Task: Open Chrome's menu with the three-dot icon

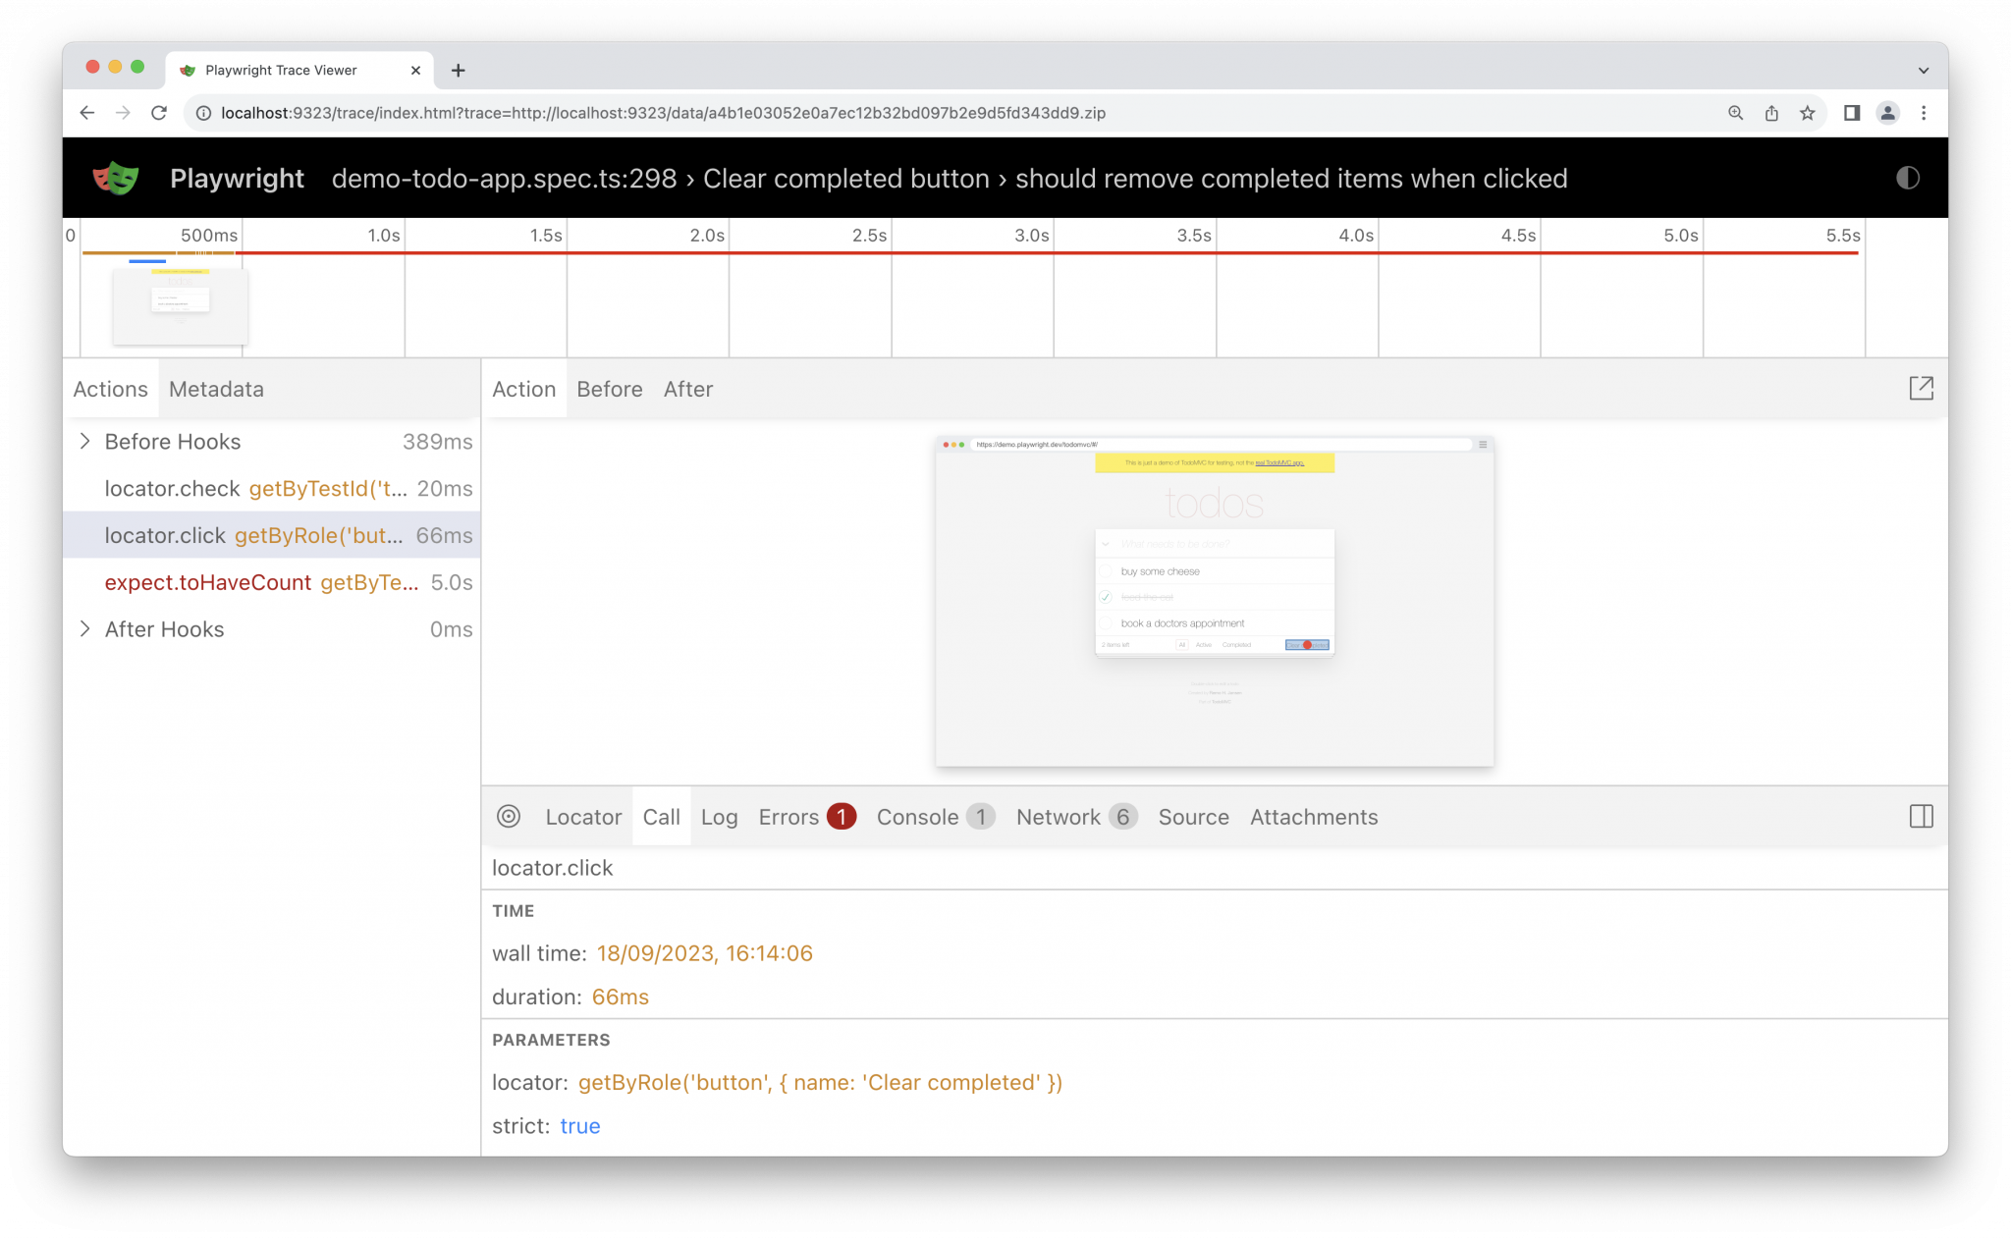Action: [x=1924, y=112]
